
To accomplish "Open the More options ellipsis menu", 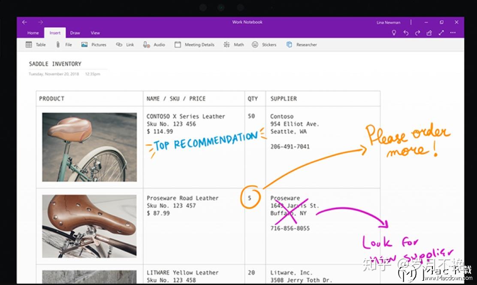I will pos(453,32).
